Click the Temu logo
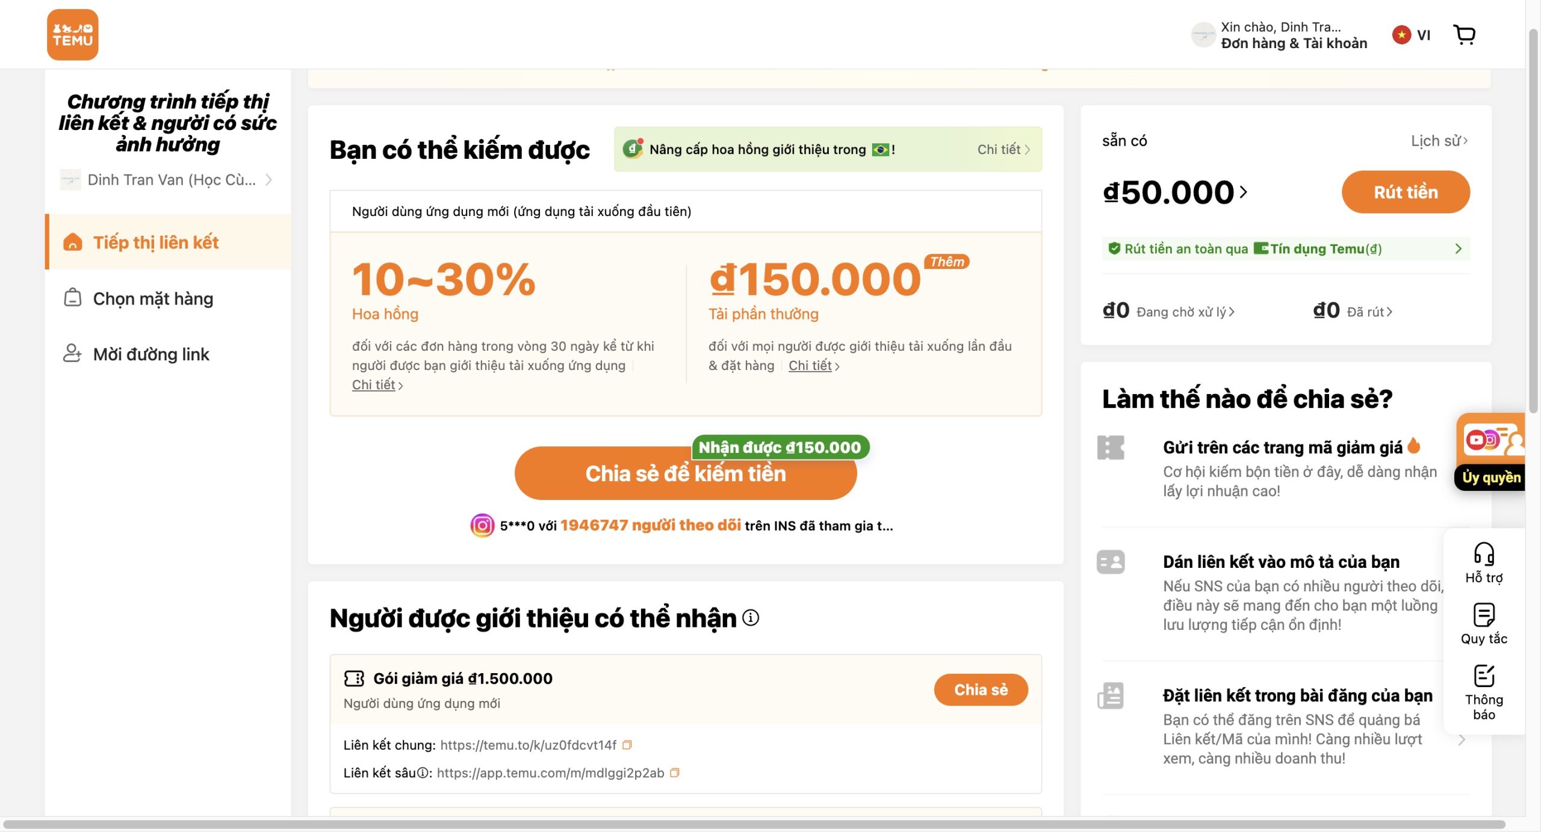The width and height of the screenshot is (1541, 832). [72, 34]
